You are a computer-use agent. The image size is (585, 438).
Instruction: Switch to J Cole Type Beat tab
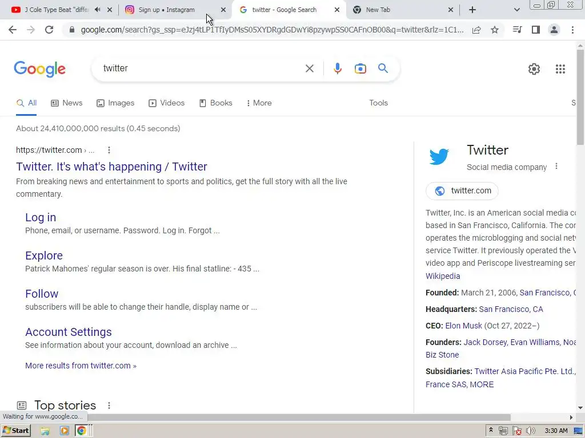point(57,10)
